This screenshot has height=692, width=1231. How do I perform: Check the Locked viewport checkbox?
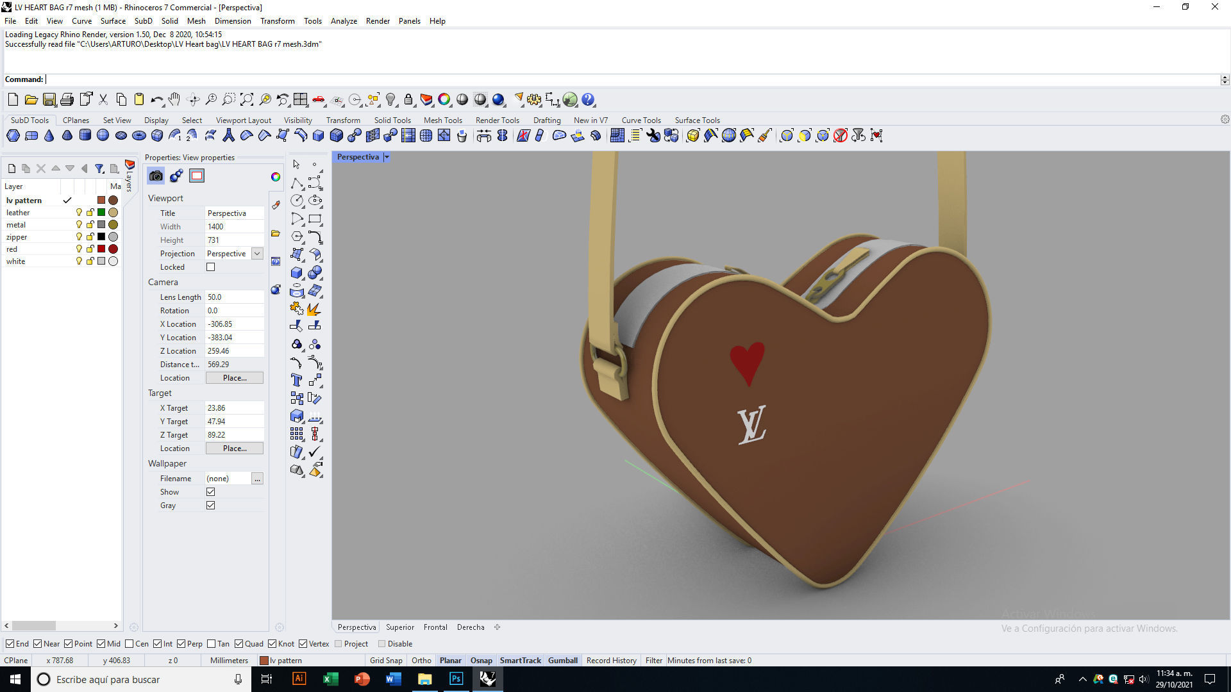(210, 267)
